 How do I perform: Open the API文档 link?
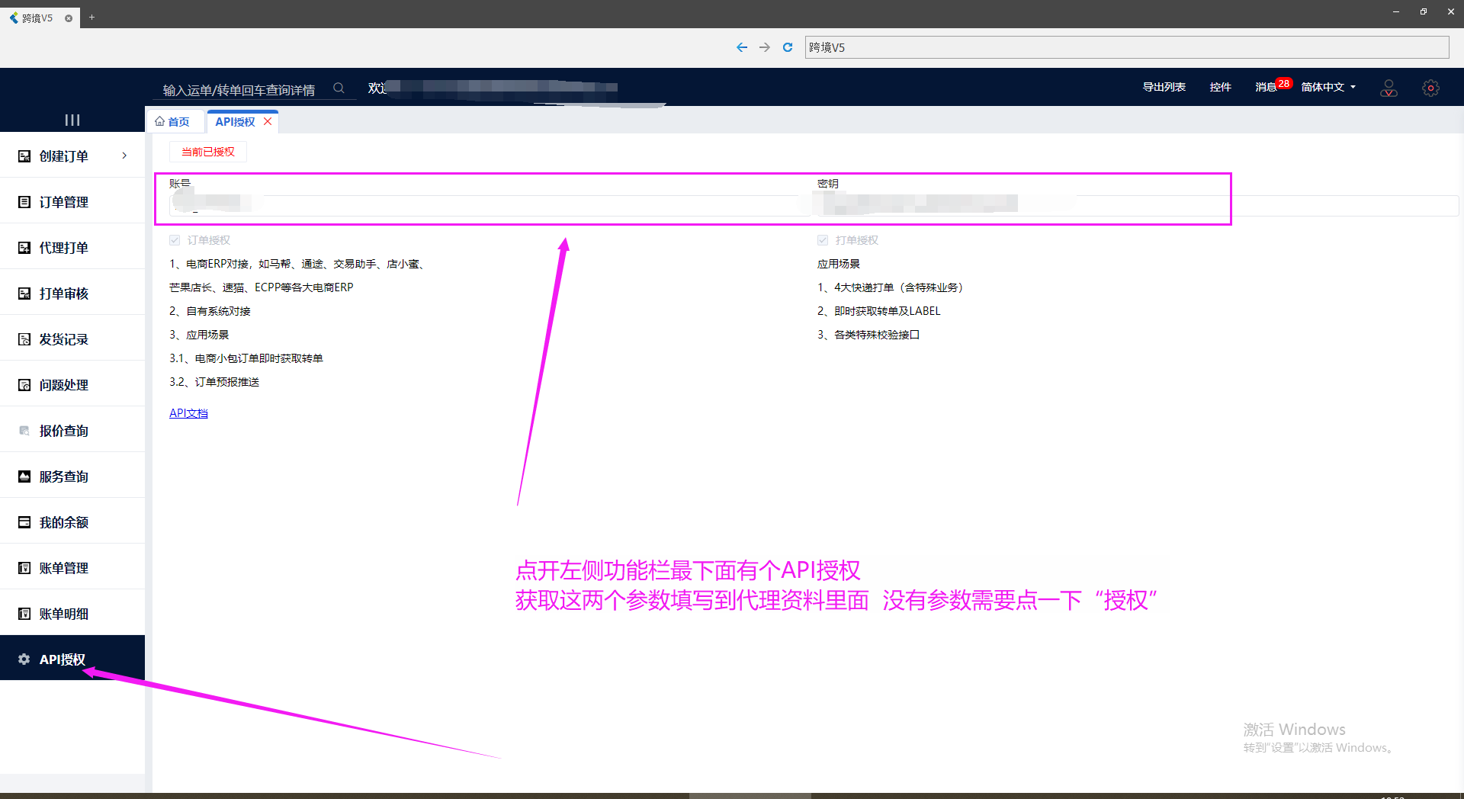coord(188,412)
